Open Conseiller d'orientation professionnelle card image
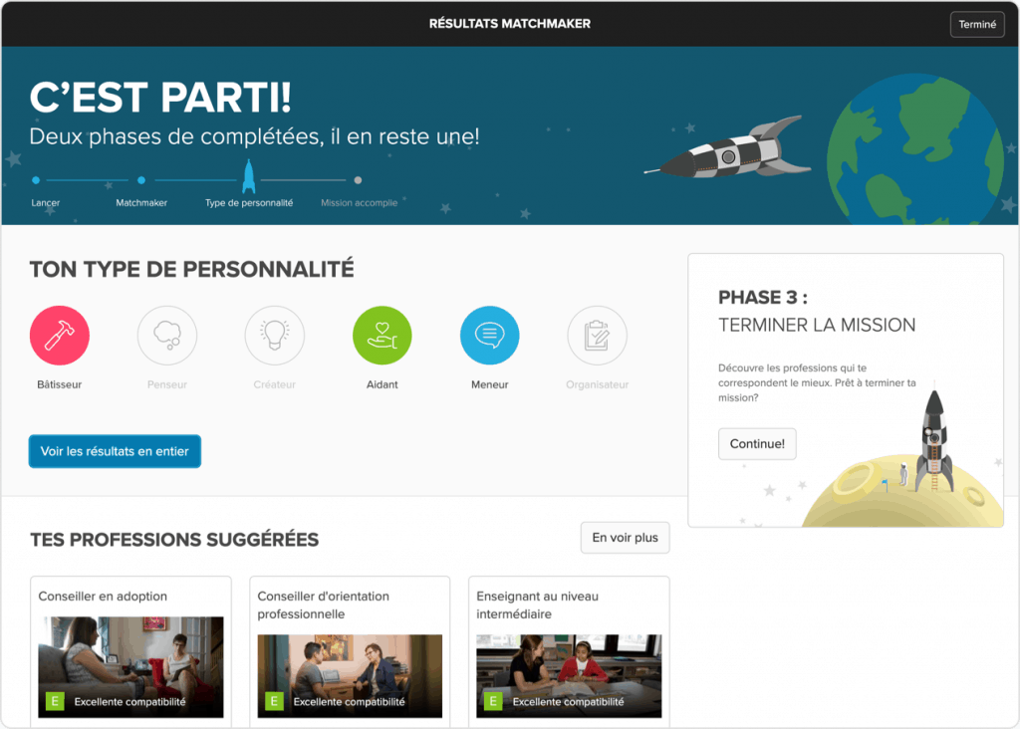 click(x=350, y=676)
